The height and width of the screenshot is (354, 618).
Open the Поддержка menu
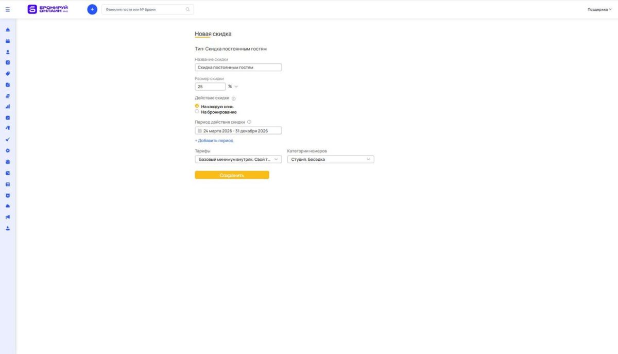[599, 9]
